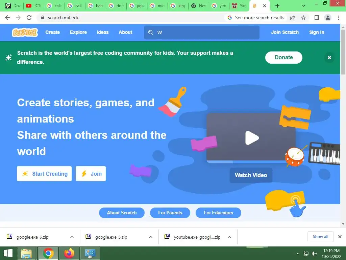Expand options for youtube.exe zip download
346x260 pixels.
coord(229,237)
